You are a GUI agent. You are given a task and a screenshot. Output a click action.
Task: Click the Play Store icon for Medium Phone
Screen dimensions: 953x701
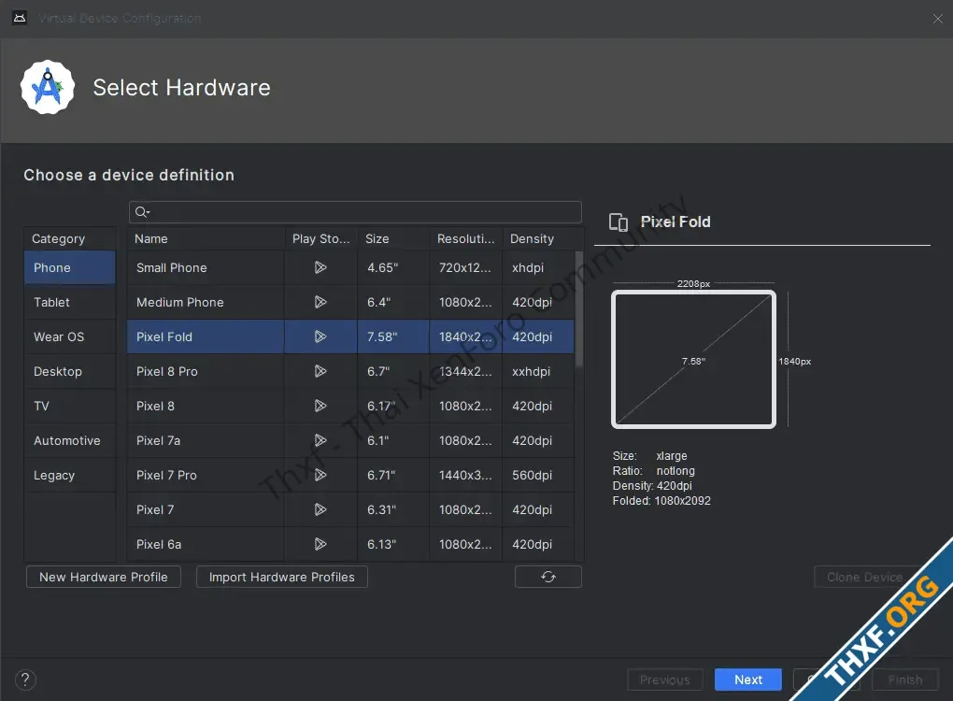click(x=320, y=302)
